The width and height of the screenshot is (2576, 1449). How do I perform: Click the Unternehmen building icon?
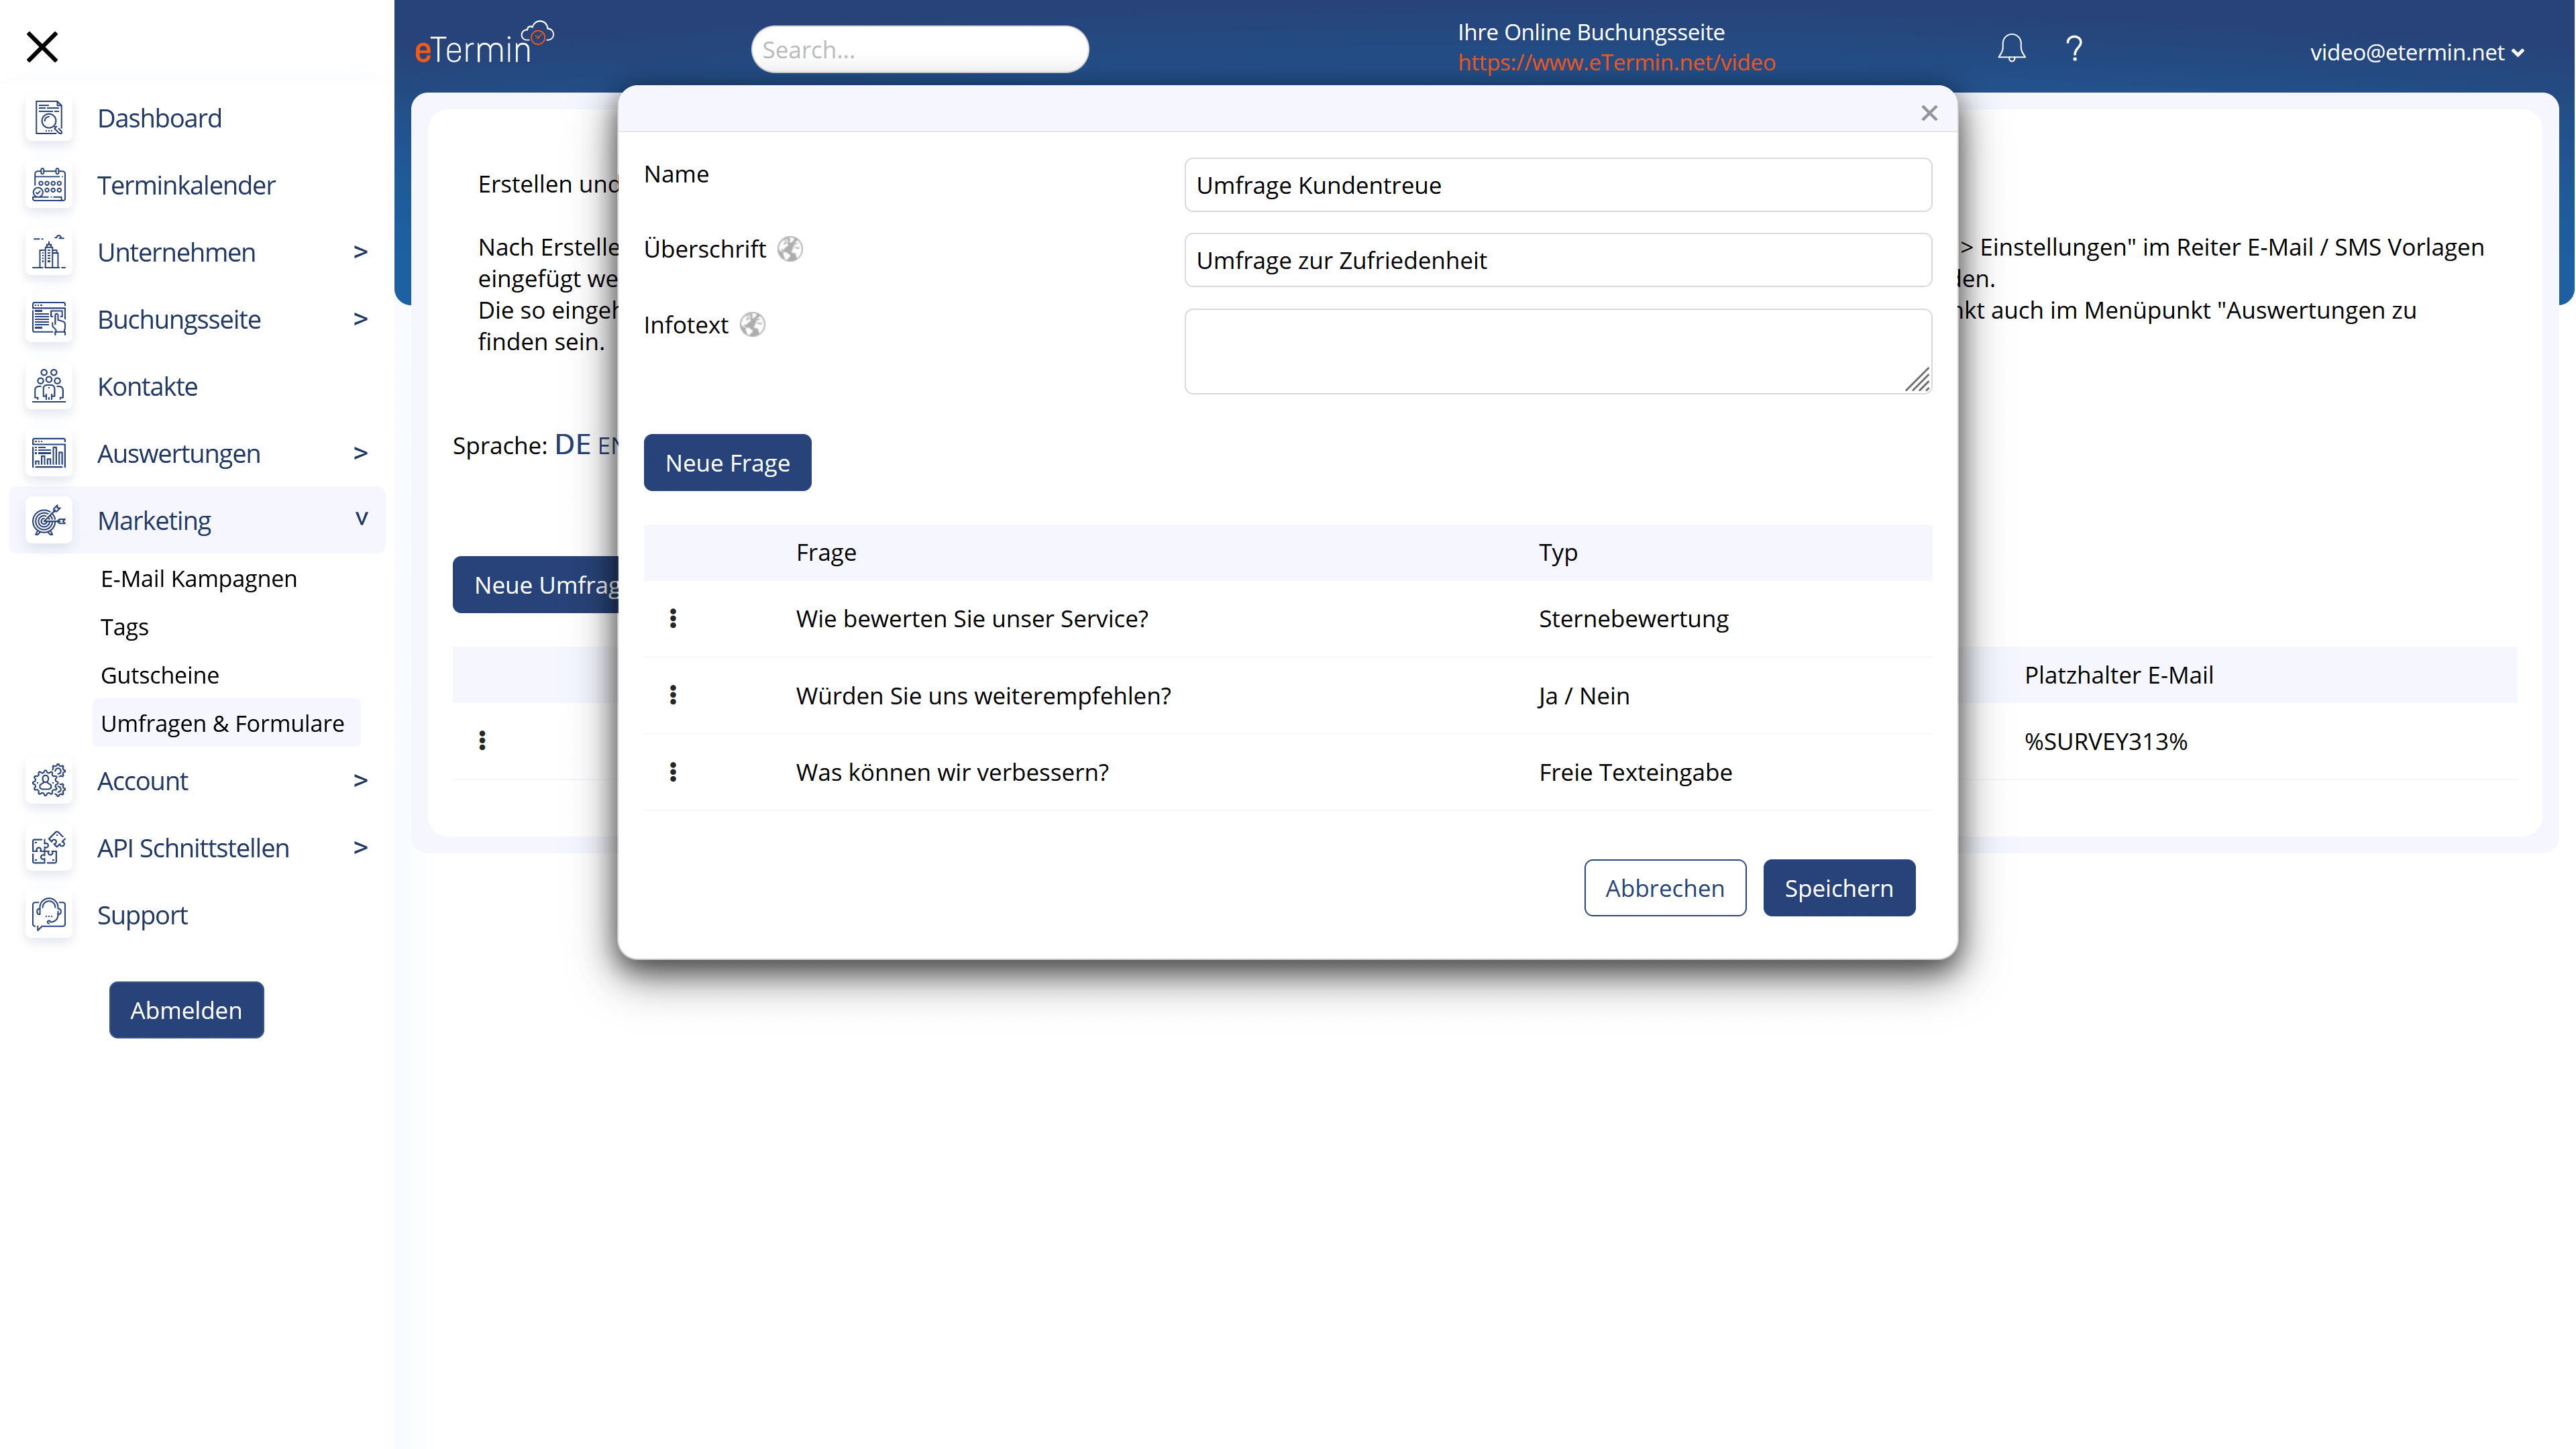click(48, 252)
